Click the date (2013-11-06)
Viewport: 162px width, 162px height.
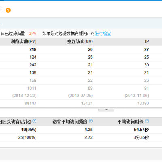coord(137,96)
